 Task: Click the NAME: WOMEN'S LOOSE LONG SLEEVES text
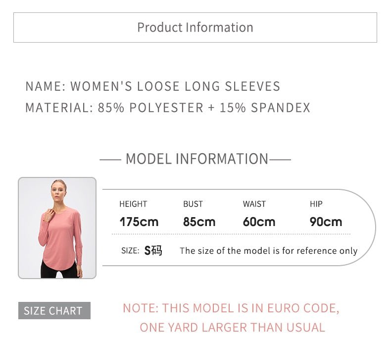click(x=152, y=86)
